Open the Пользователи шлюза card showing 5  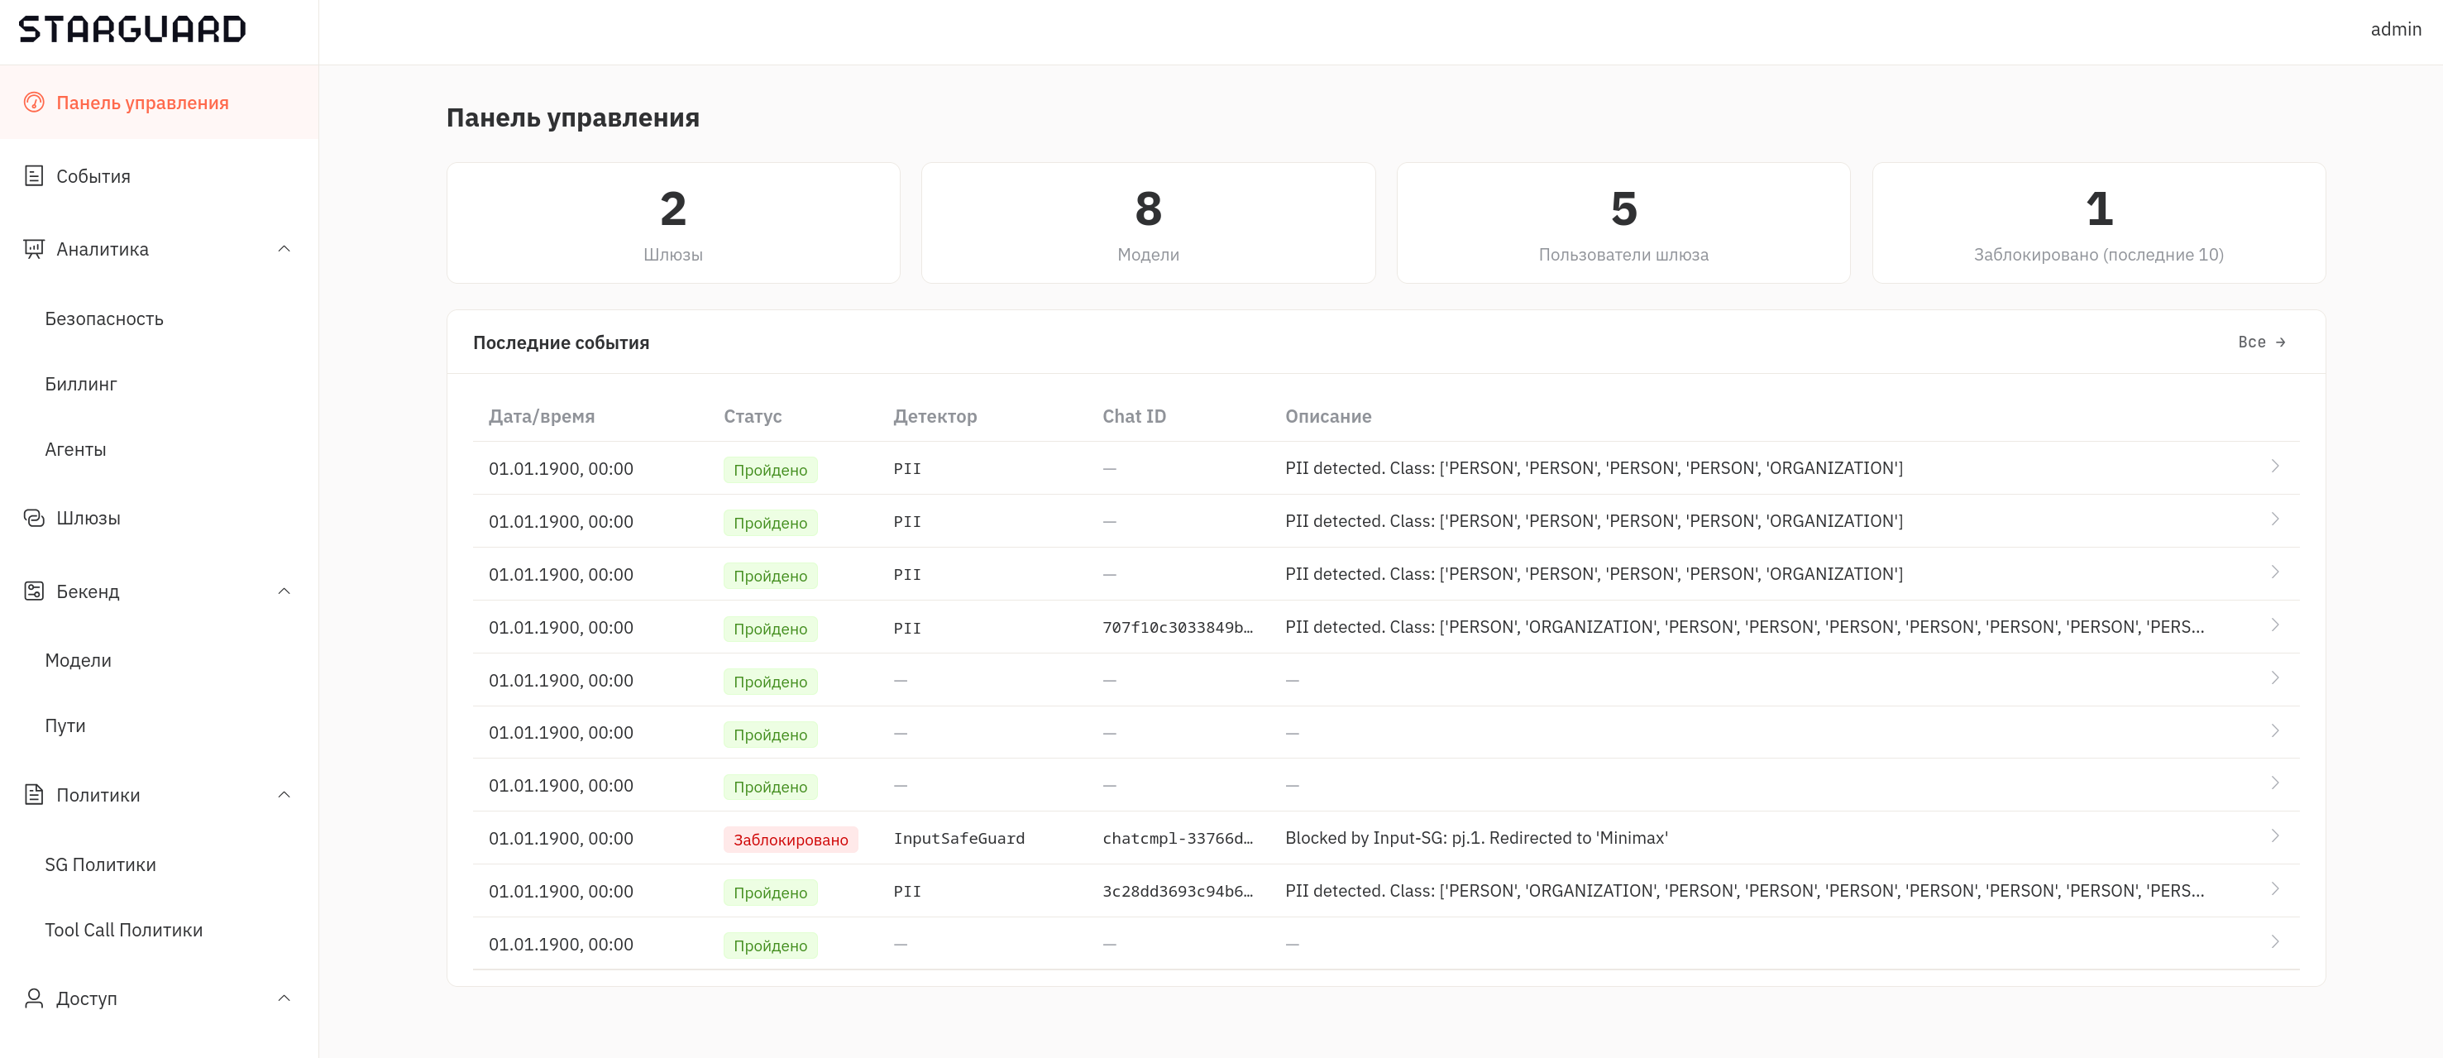coord(1623,223)
